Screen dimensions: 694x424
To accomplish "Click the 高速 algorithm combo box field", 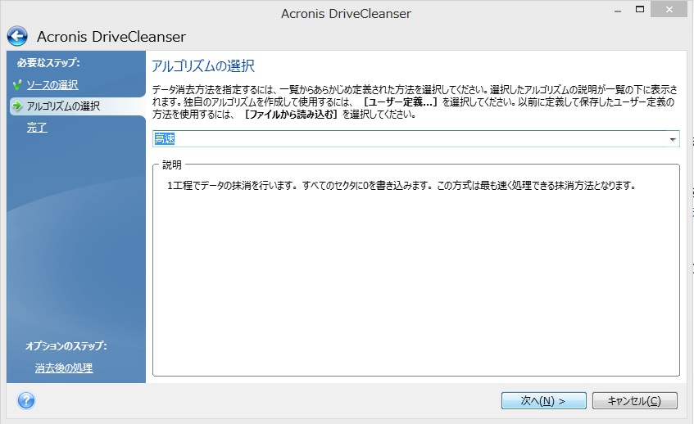I will click(415, 139).
